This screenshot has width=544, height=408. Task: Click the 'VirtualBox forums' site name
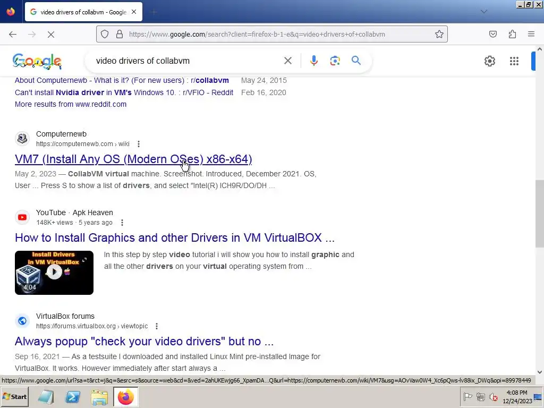pos(65,317)
